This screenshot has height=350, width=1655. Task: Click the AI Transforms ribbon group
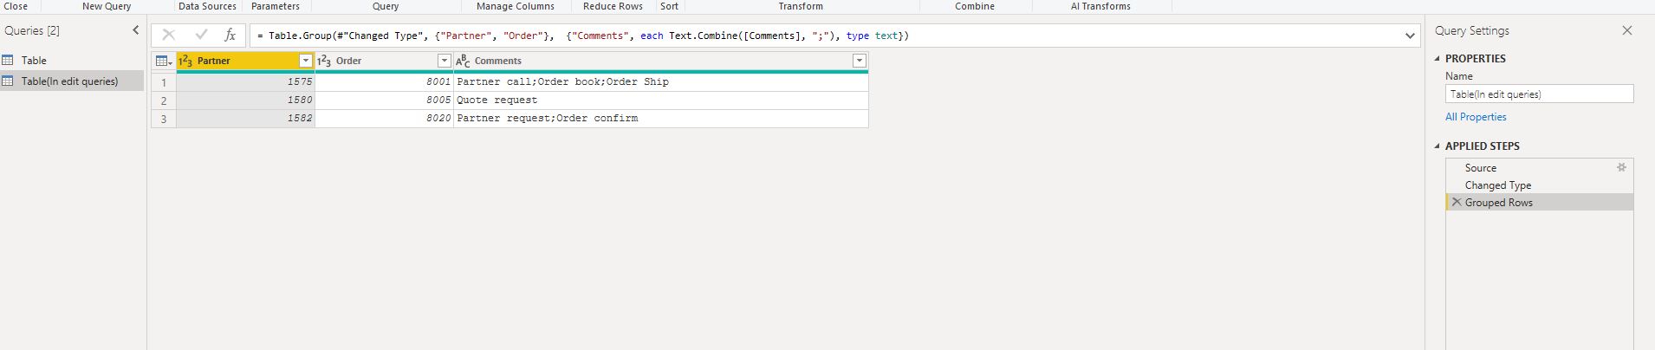[1100, 6]
